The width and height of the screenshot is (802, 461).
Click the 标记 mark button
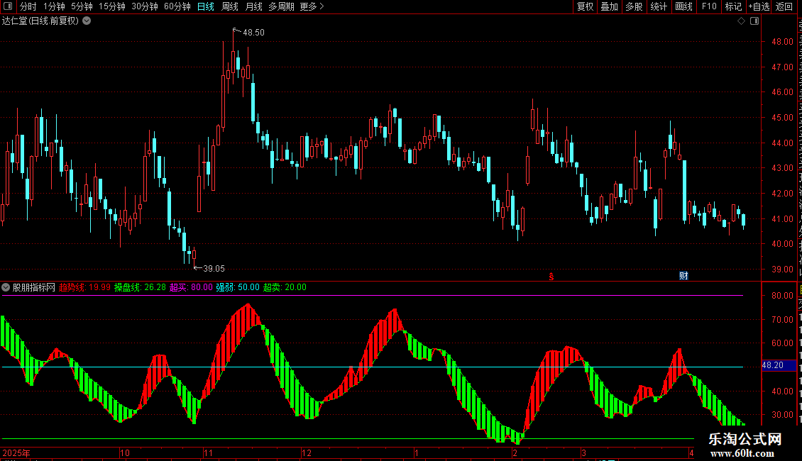click(x=733, y=6)
